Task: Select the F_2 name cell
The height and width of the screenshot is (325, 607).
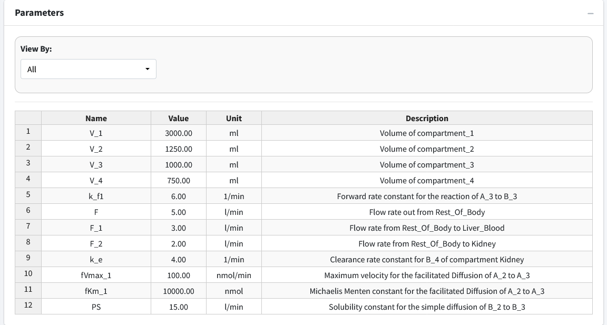Action: [96, 244]
